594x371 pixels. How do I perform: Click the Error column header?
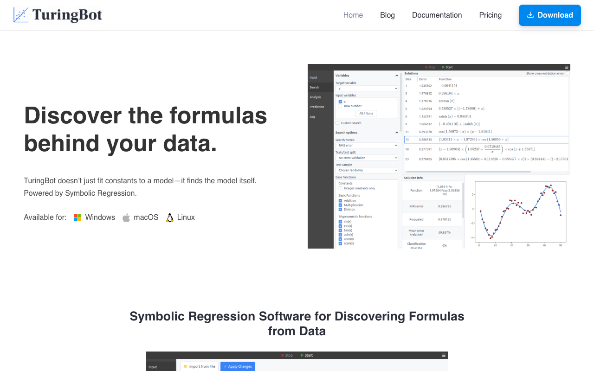coord(423,79)
